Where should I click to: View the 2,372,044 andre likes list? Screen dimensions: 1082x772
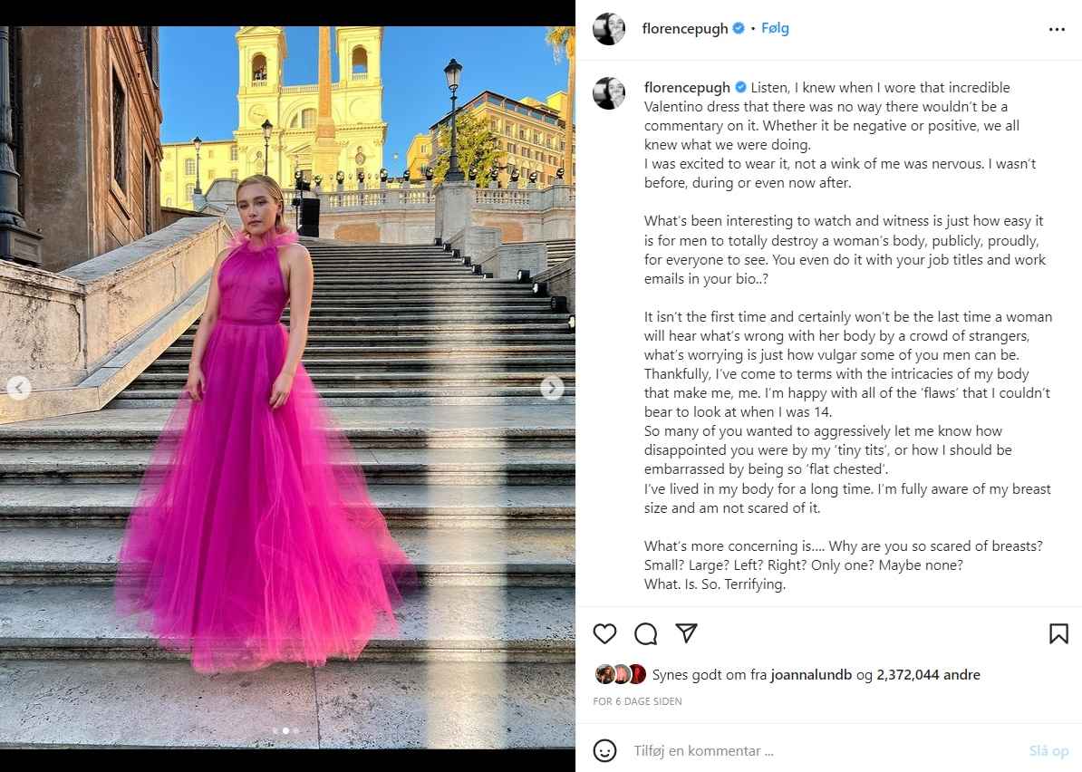[x=928, y=675]
